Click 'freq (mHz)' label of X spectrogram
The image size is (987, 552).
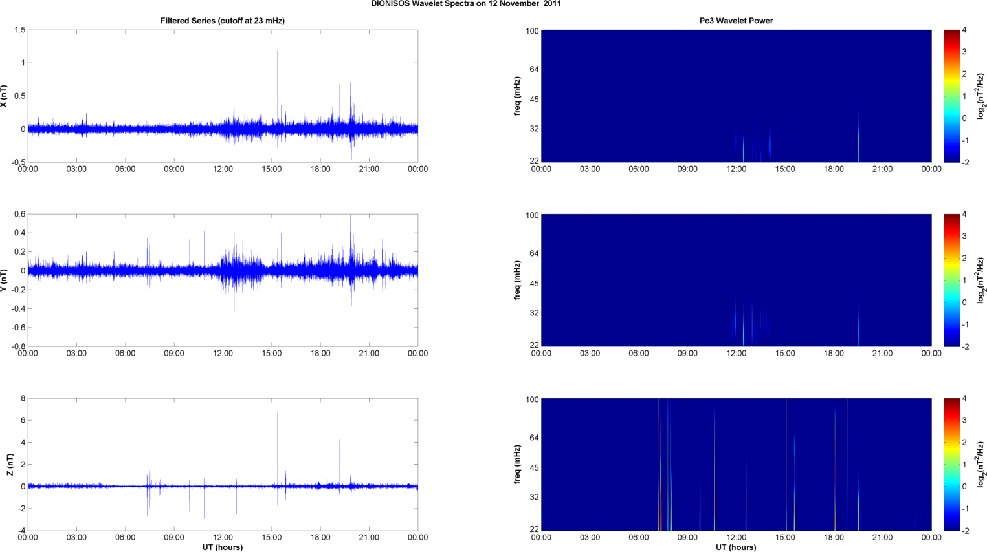coord(517,96)
